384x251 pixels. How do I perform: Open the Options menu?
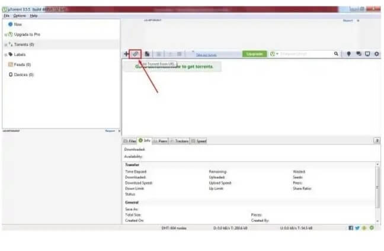[20, 15]
